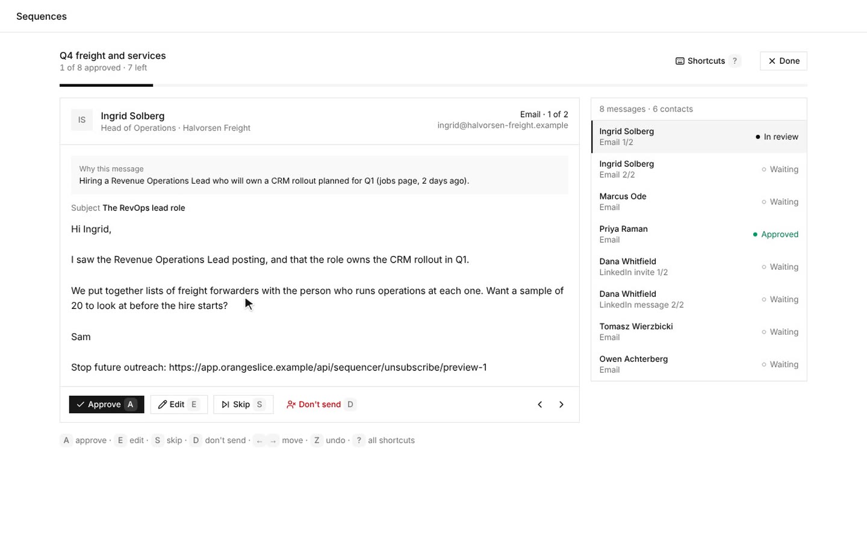Click the Edit button
The width and height of the screenshot is (867, 542).
[179, 405]
